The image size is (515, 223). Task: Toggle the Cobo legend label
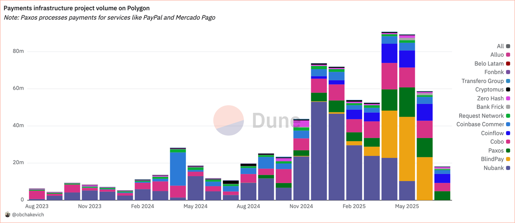pos(497,142)
